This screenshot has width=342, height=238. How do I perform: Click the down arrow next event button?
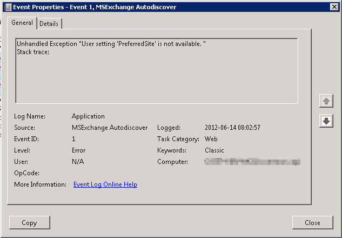[x=326, y=121]
